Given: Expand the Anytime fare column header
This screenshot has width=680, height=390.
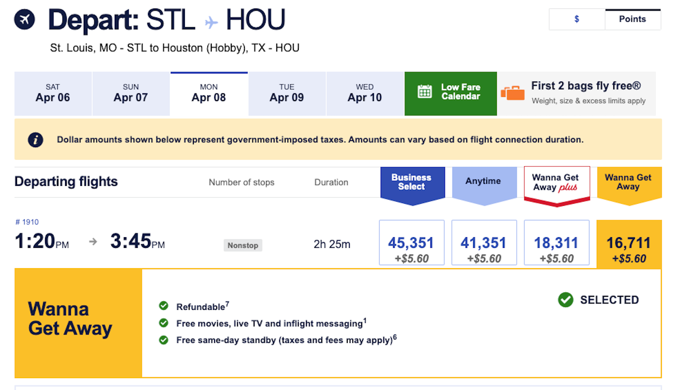Looking at the screenshot, I should point(483,182).
